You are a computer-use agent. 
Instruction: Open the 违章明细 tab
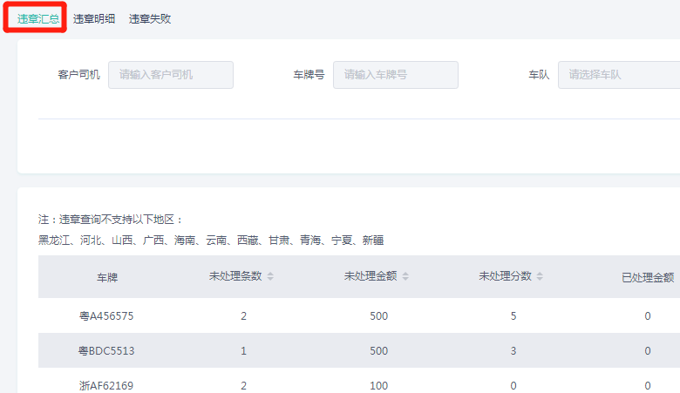94,18
